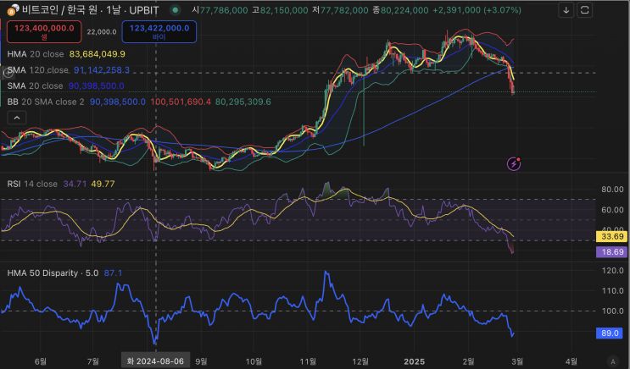Click the purple lightning bolt icon
630x369 pixels.
tap(514, 163)
